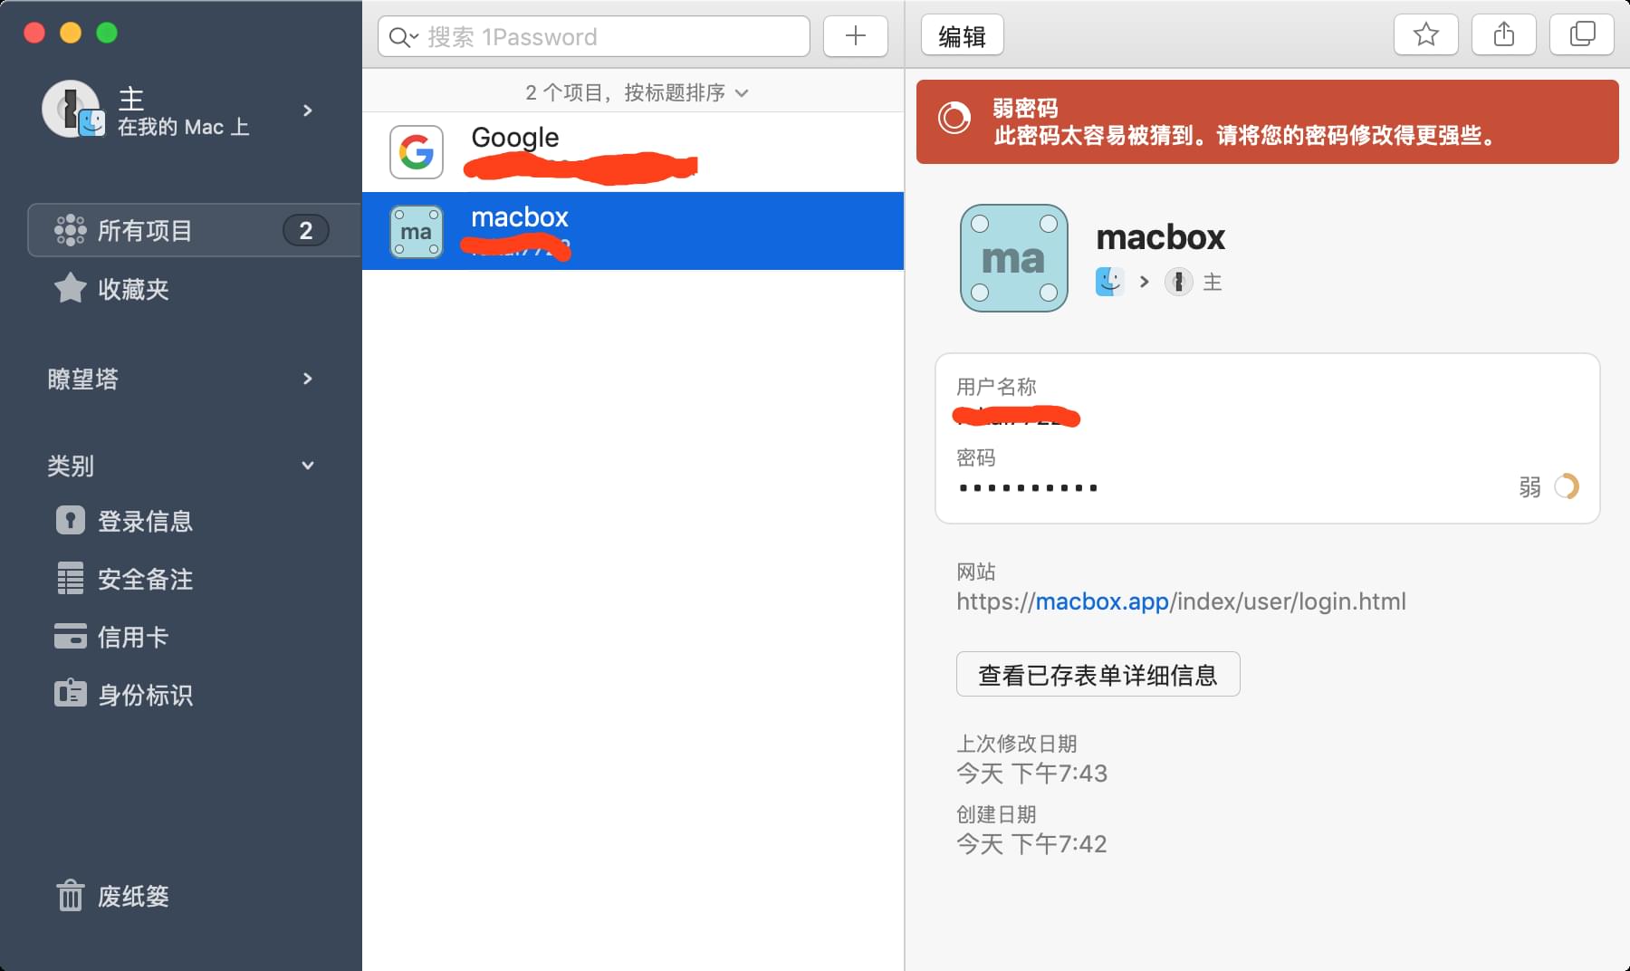Click the vault keyhole icon beside 主
This screenshot has width=1630, height=971.
[x=1178, y=282]
